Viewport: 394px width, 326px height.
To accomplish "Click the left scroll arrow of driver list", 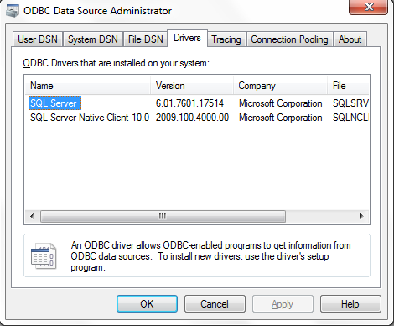I will pos(32,216).
